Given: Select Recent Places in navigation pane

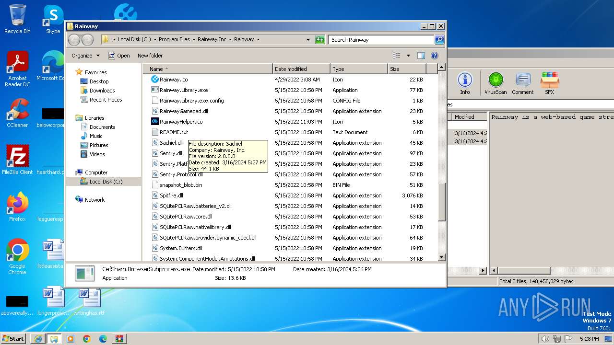Looking at the screenshot, I should [x=106, y=100].
